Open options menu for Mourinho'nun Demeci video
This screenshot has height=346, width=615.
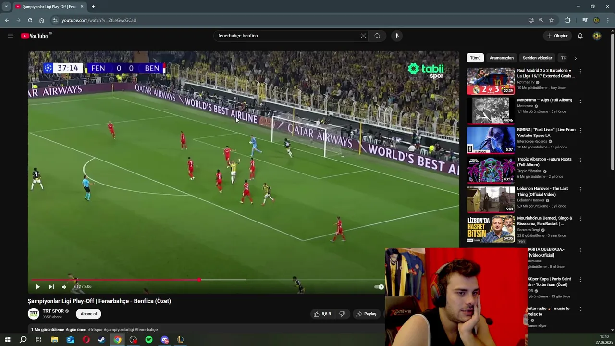(x=580, y=219)
